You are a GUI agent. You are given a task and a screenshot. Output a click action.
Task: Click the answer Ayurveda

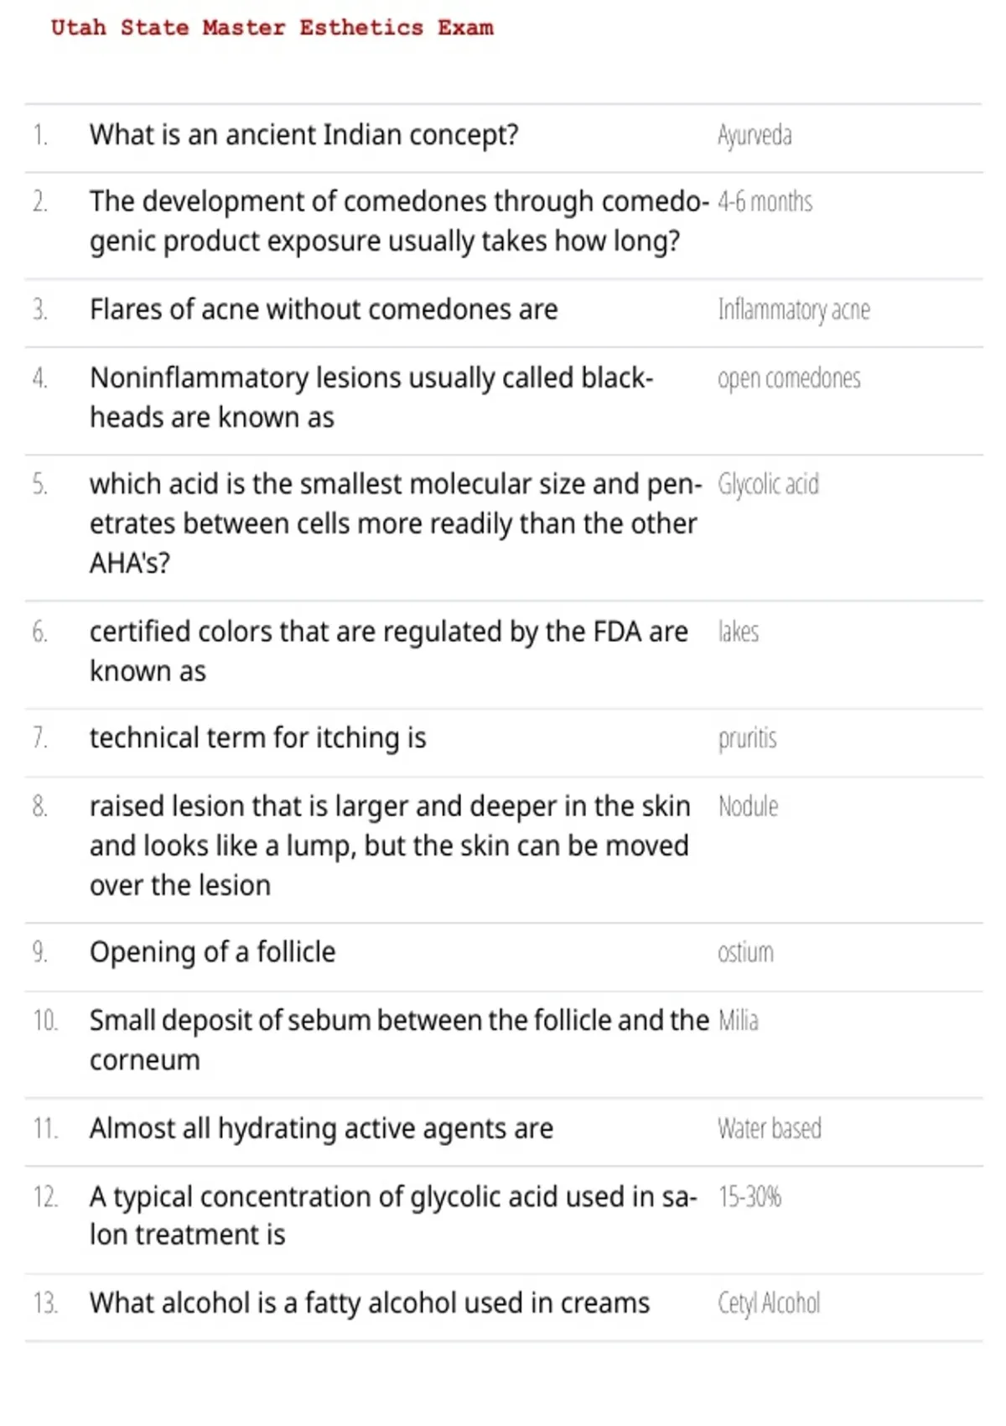[x=754, y=135]
